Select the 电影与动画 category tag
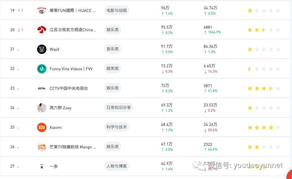Screen dimensions: 292x179 117,10
